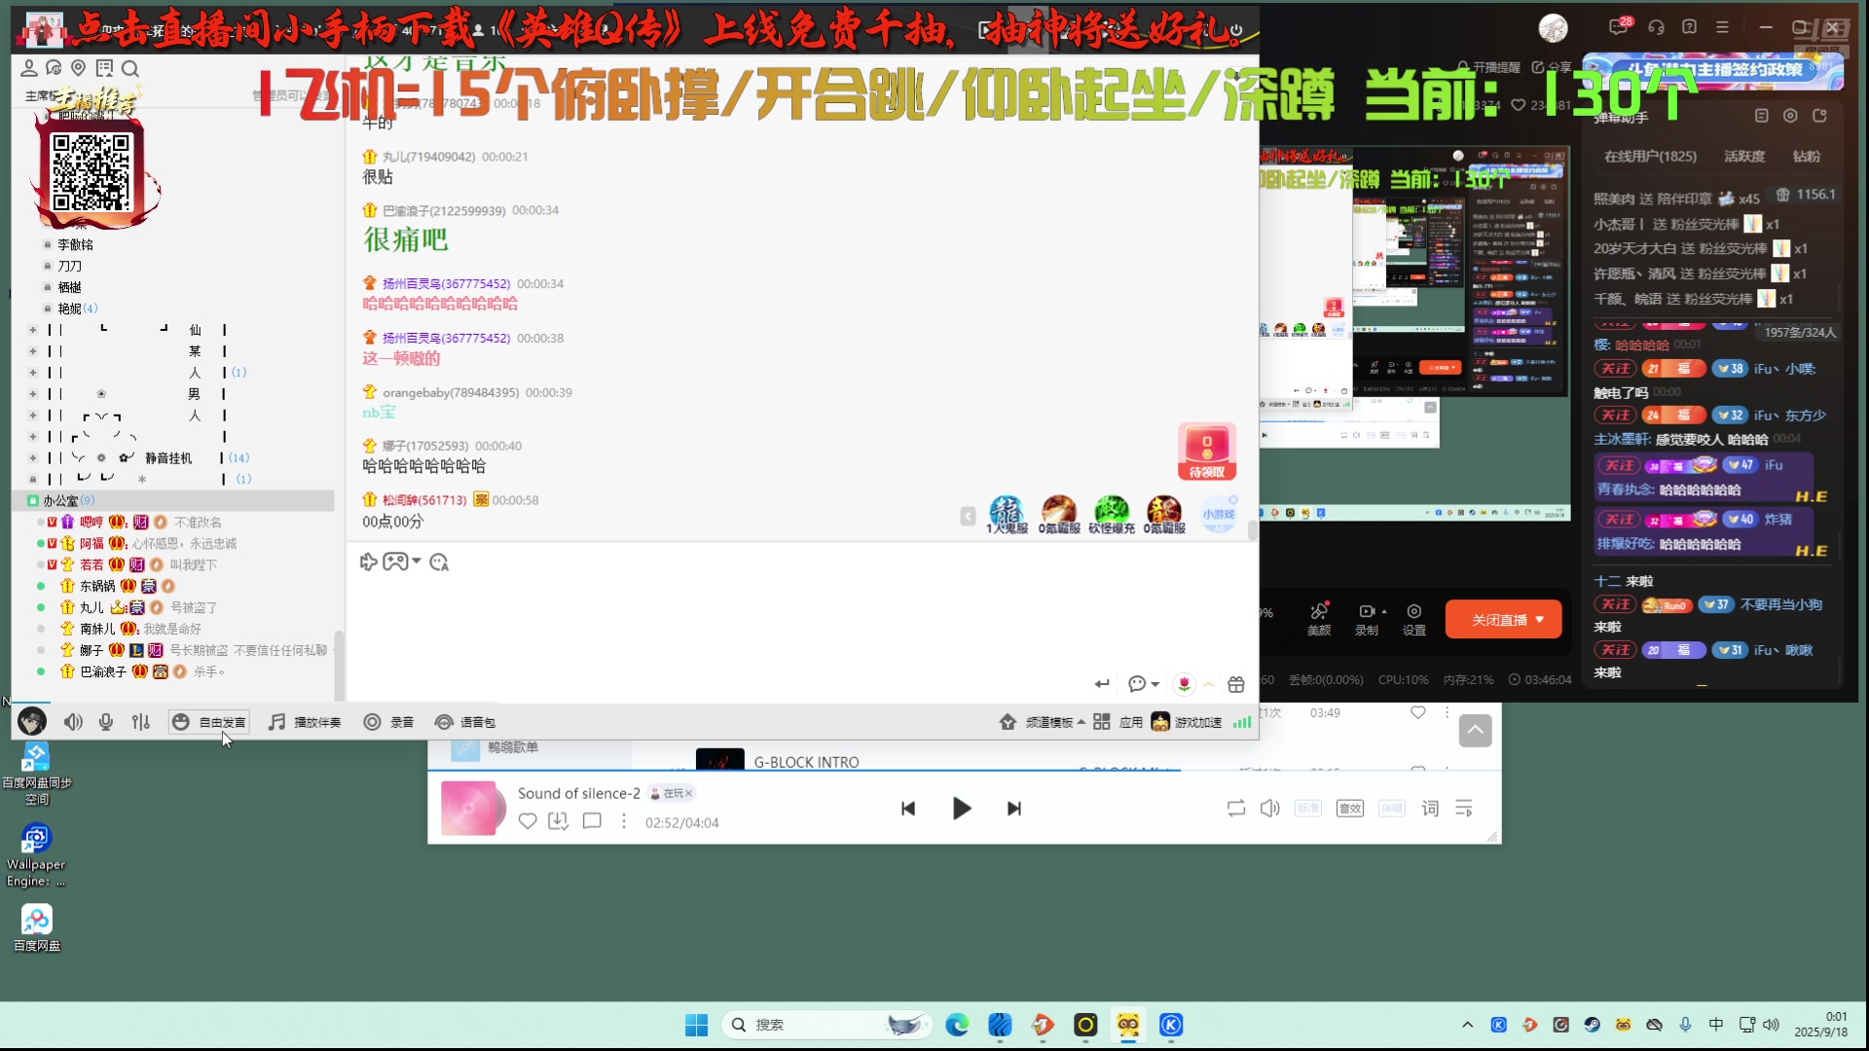Open the danmaku helper list icon
The width and height of the screenshot is (1869, 1051).
[1761, 116]
